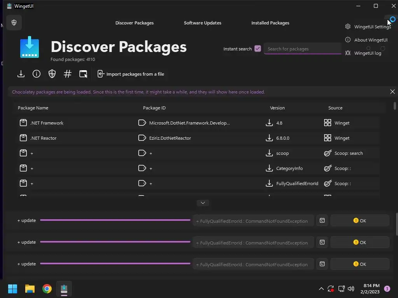Focus the Search for packages field
This screenshot has width=398, height=298.
click(x=302, y=49)
